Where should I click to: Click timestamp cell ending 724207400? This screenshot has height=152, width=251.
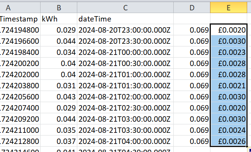coord(20,108)
